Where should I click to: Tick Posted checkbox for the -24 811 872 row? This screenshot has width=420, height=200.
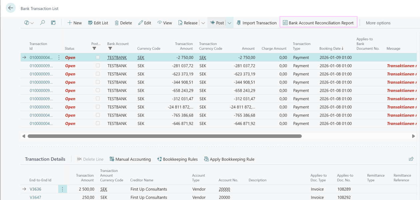click(98, 107)
